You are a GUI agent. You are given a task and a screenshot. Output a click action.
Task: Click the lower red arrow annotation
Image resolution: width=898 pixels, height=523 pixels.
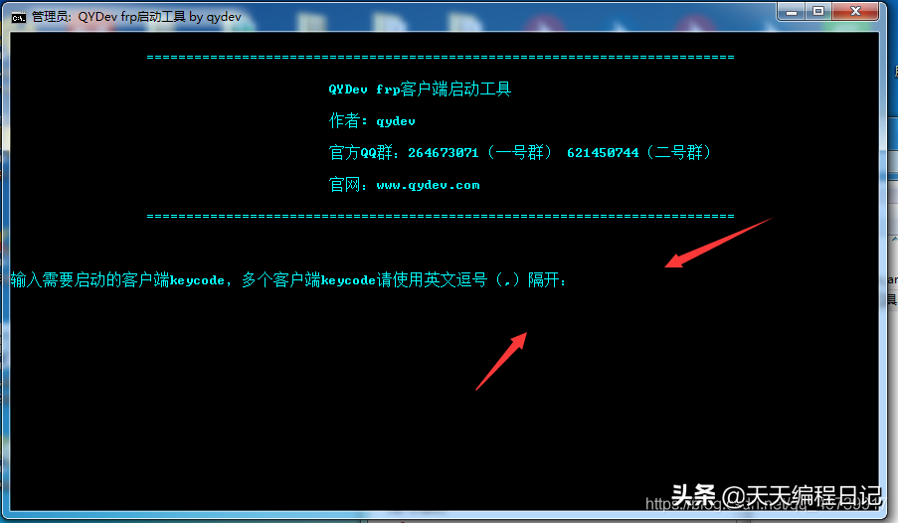click(x=501, y=361)
